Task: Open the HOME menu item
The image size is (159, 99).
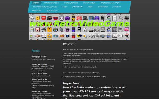Action: coord(36,3)
